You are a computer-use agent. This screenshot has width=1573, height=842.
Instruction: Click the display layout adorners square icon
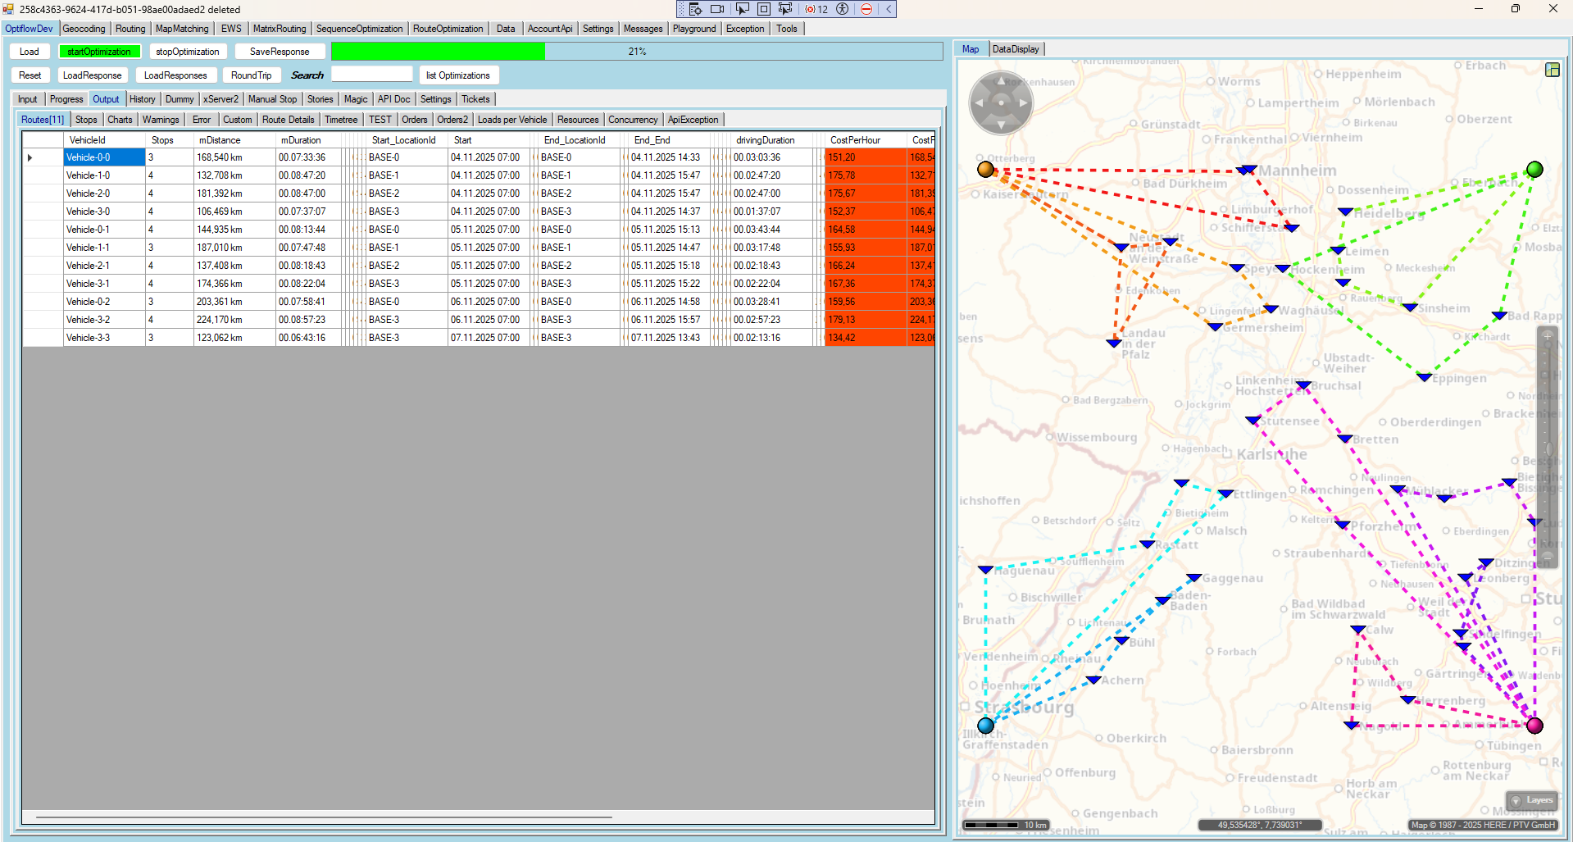click(x=763, y=9)
